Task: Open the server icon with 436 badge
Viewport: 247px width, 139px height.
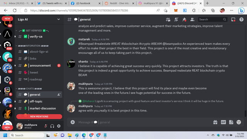Action: click(x=7, y=45)
